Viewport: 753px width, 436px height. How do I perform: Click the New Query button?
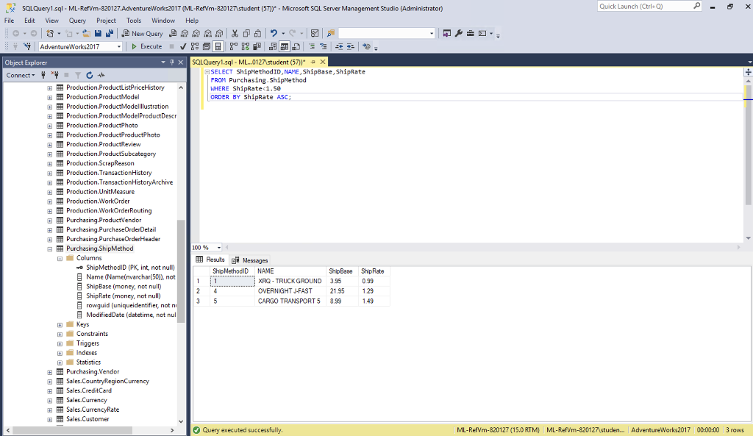pyautogui.click(x=143, y=33)
